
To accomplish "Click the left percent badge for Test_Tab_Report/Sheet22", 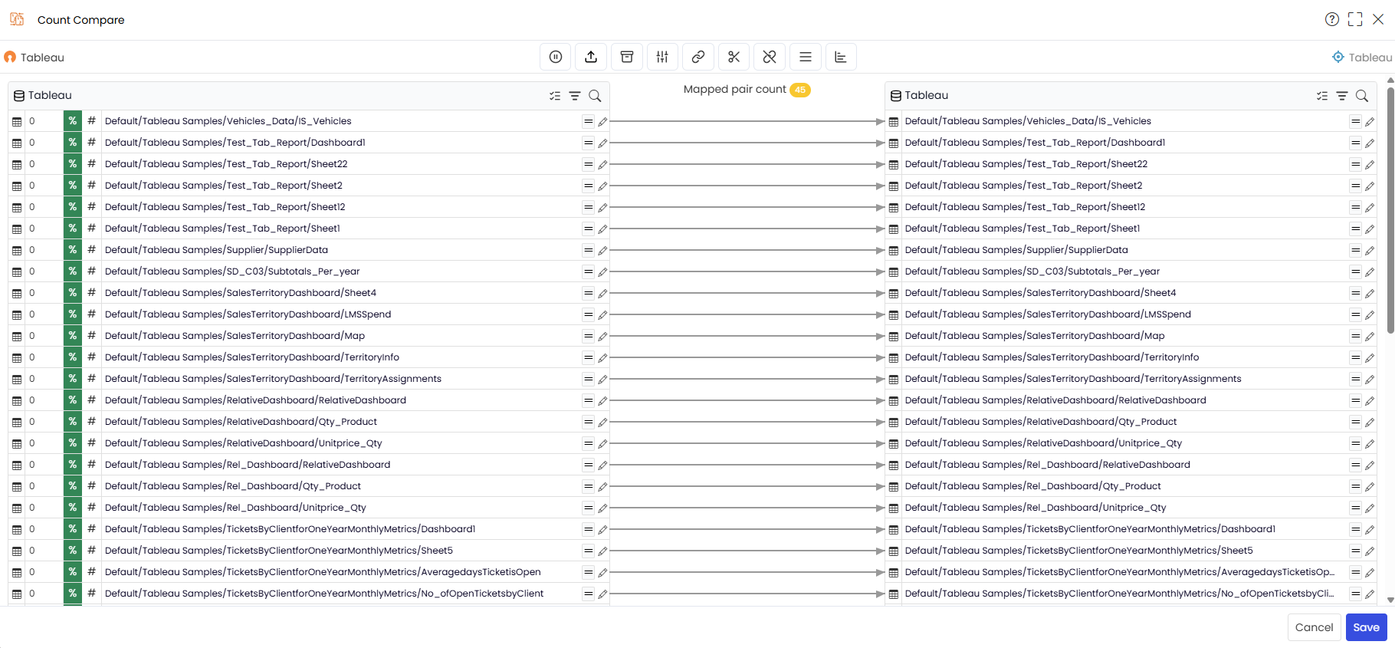I will coord(72,164).
